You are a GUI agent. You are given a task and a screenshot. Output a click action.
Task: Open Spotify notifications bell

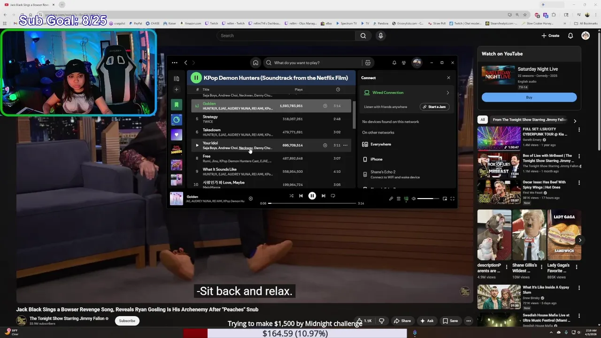394,62
